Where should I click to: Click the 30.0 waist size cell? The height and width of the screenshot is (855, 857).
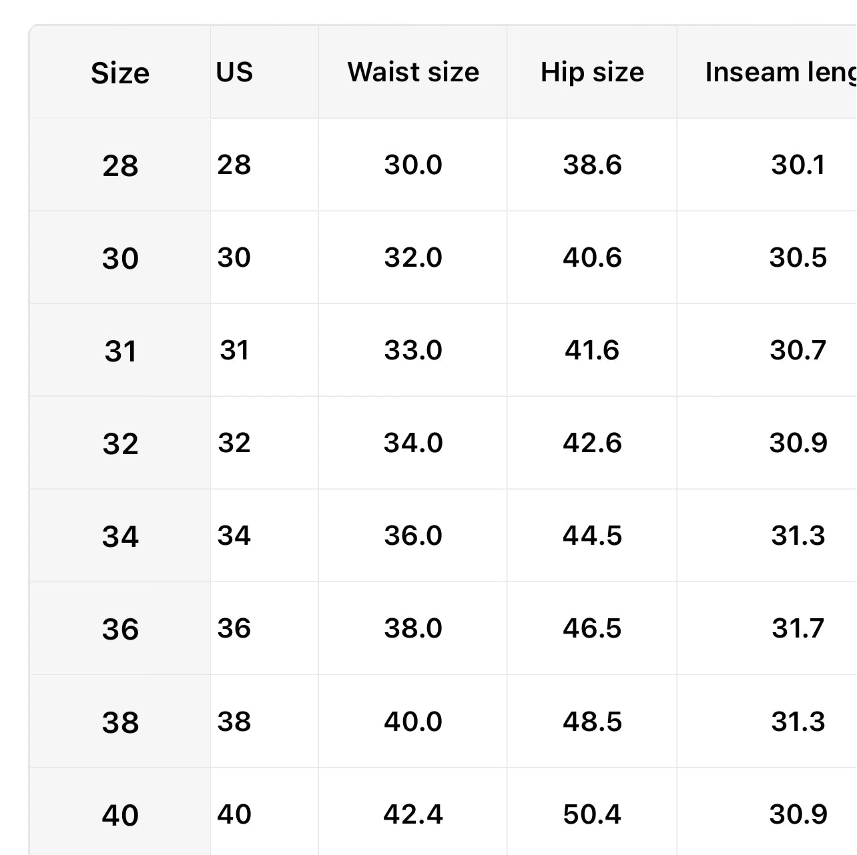click(x=413, y=165)
